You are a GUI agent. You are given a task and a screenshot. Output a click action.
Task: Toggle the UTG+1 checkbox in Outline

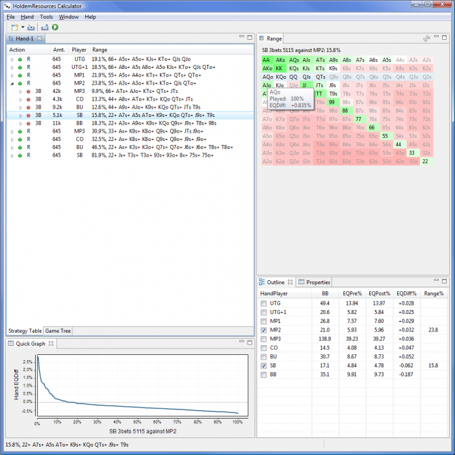click(x=263, y=312)
